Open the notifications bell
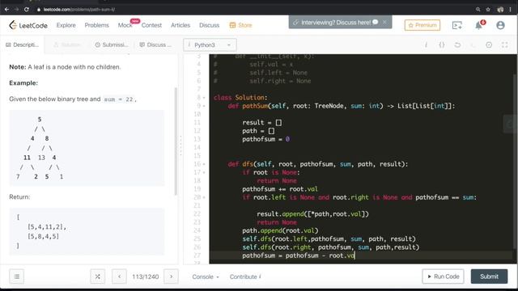Screen dimensions: 518x291 478,25
